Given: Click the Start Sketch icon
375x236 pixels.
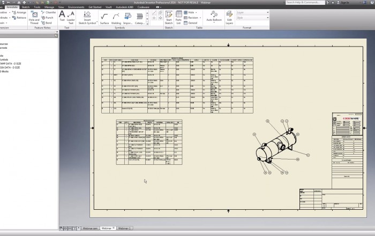Looking at the screenshot, I should tap(168, 17).
